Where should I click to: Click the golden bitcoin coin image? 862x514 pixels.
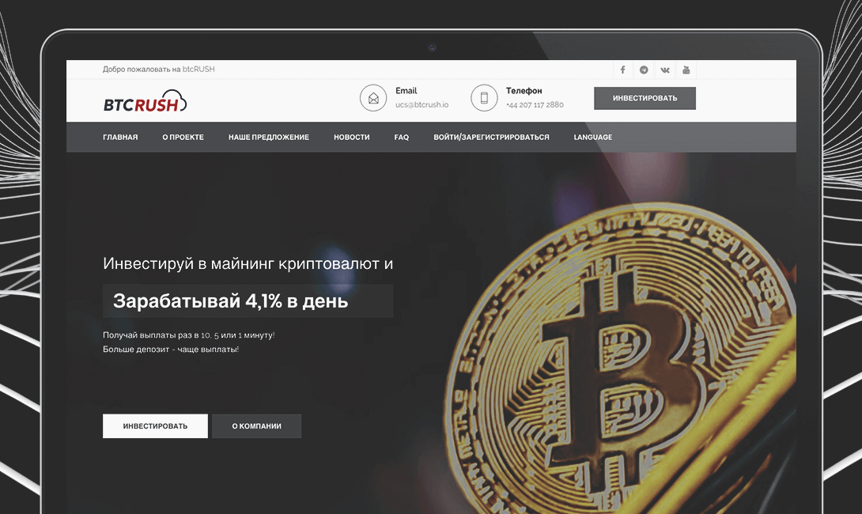click(x=622, y=360)
